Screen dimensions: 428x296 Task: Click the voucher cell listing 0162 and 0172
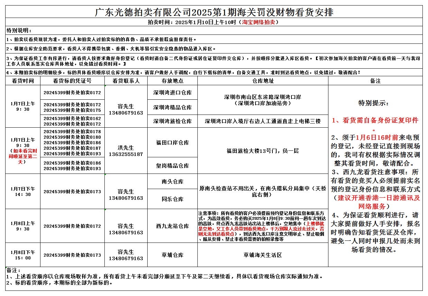(72, 121)
